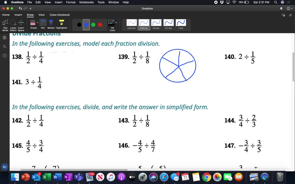
Task: Switch pen thickness to 1 mm
Action: (x=181, y=24)
